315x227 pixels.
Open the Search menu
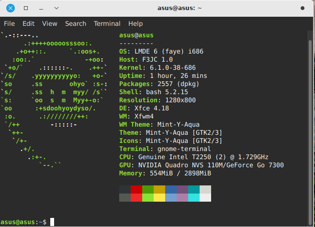coord(76,24)
